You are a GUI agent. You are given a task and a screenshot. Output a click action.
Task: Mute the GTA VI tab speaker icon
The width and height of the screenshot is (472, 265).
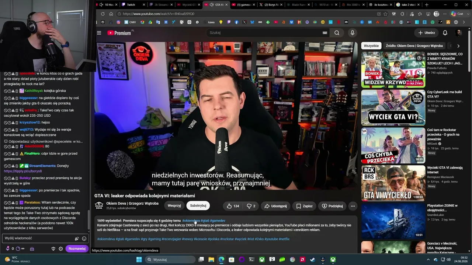212,5
